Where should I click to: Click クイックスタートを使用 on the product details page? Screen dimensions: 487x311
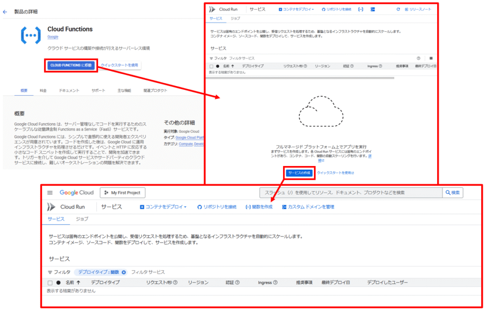click(119, 65)
